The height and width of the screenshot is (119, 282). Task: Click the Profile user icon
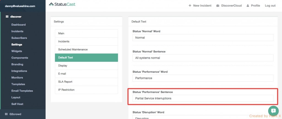coord(248,6)
